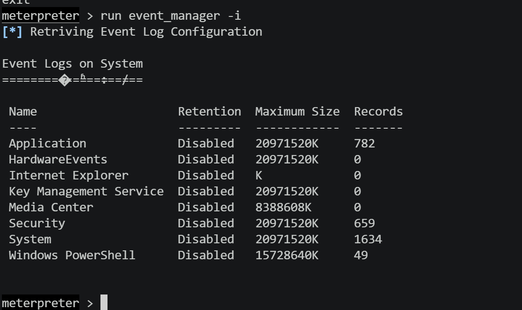
Task: Select the Security log name
Action: click(x=37, y=224)
